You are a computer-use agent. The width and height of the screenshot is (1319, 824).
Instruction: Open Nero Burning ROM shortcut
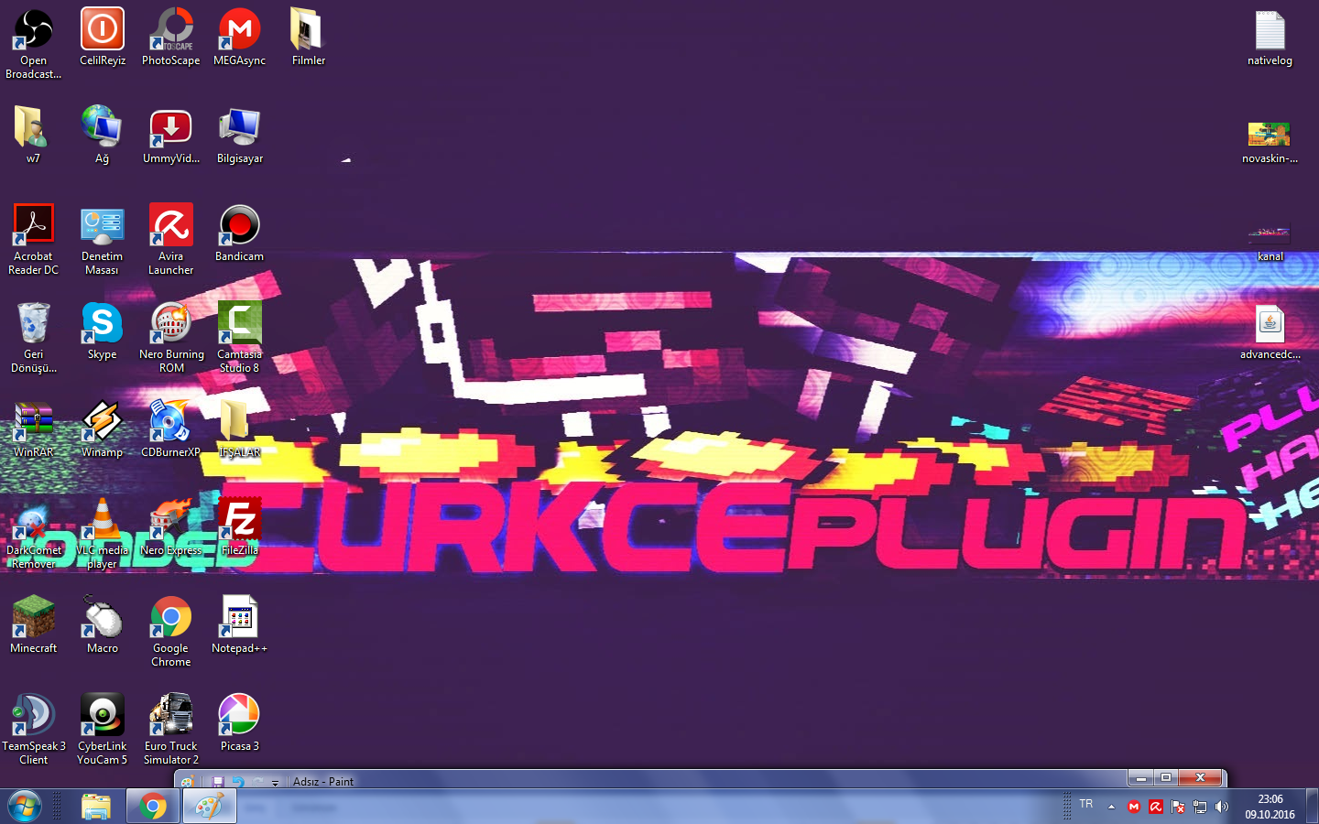pyautogui.click(x=171, y=337)
